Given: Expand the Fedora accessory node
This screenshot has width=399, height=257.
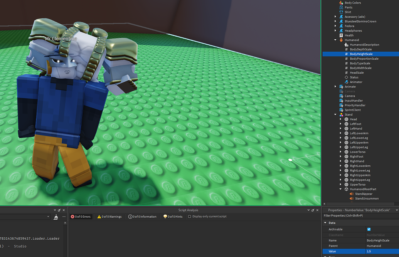Looking at the screenshot, I should (335, 26).
